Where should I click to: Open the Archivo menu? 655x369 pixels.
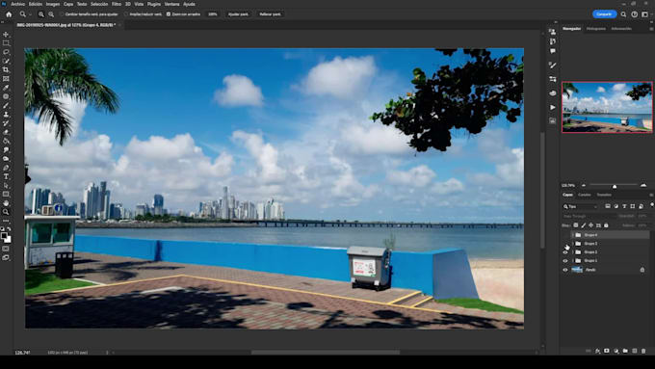tap(17, 4)
